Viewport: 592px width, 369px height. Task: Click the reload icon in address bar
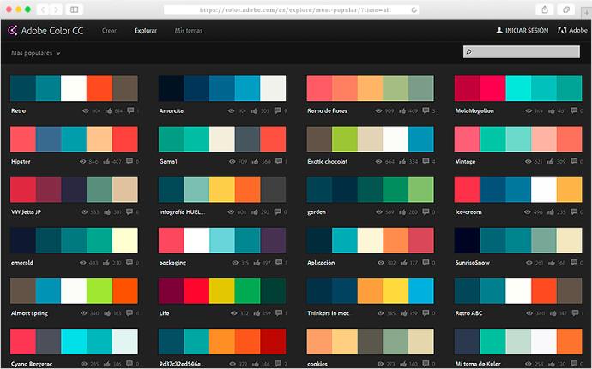tap(414, 9)
